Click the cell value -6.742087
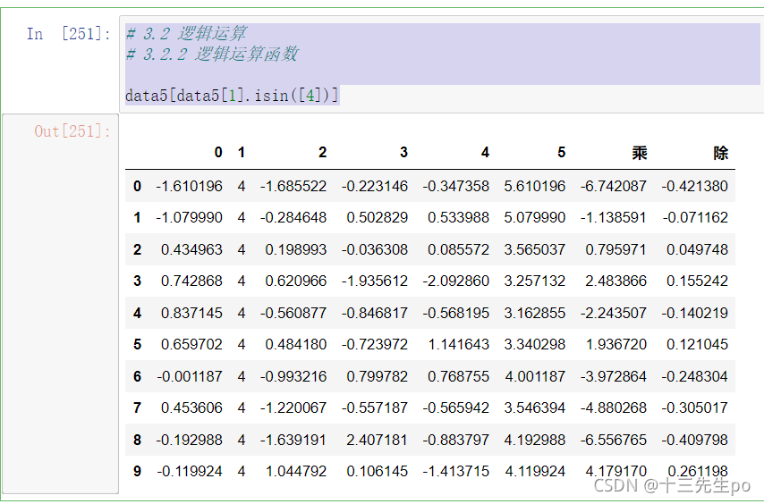 614,187
